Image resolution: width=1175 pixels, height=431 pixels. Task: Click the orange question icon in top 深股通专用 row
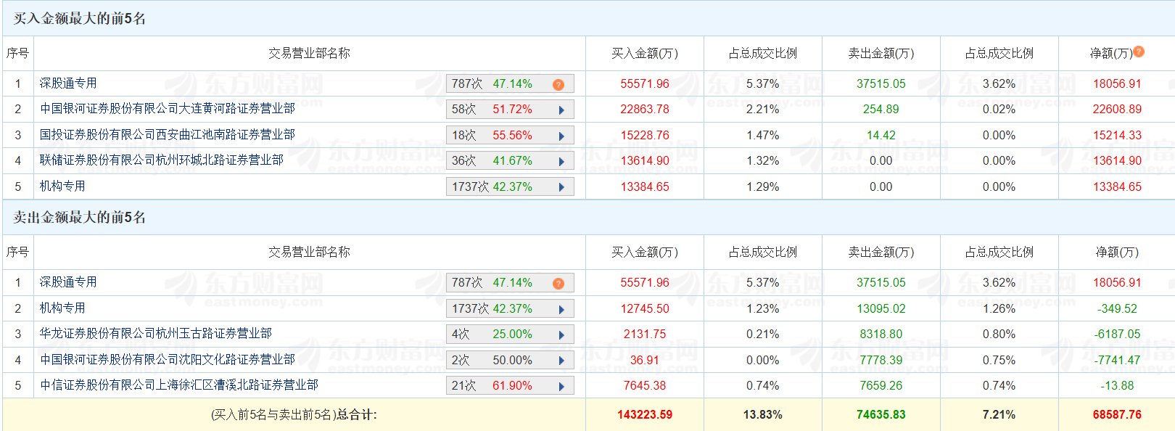(558, 84)
